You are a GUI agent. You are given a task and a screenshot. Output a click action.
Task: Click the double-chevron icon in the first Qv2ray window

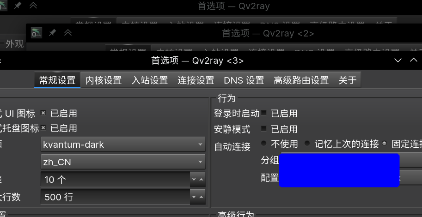[x=33, y=6]
